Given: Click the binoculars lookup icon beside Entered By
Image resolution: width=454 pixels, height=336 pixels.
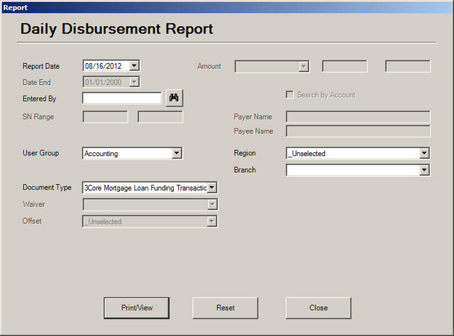Looking at the screenshot, I should coord(175,98).
